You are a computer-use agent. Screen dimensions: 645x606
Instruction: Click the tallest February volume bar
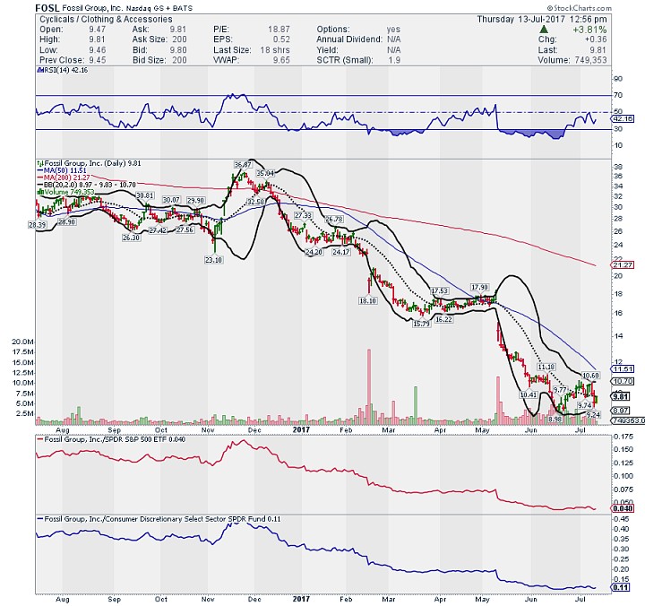click(x=369, y=387)
